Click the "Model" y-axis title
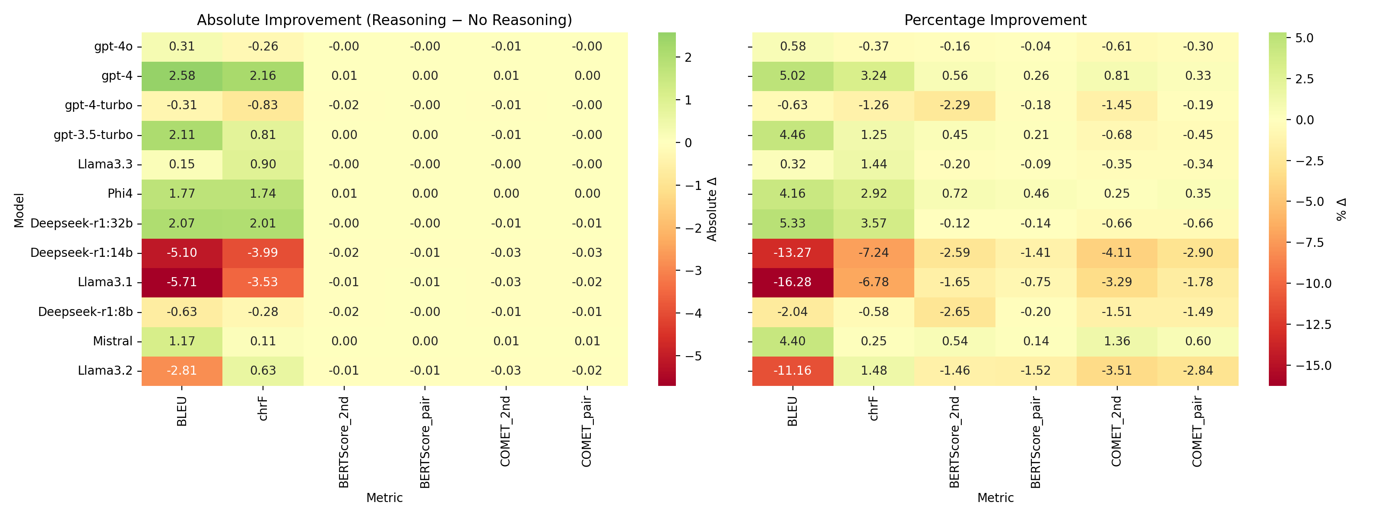 (19, 210)
